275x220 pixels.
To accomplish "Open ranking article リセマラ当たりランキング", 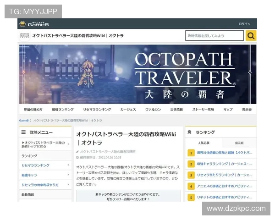I will 225,175.
